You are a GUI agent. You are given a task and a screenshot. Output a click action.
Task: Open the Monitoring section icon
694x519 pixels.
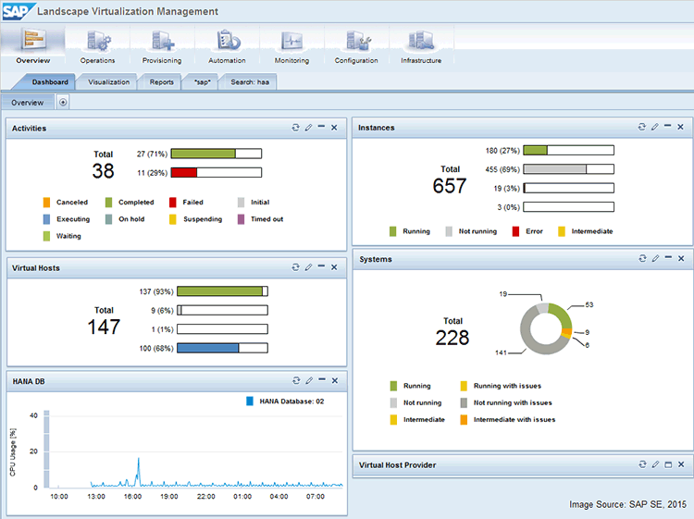[291, 42]
